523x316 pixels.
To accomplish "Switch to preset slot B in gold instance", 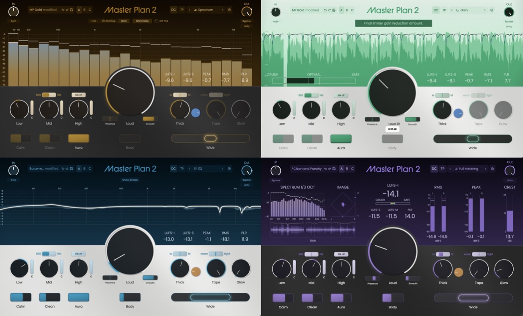I will pos(84,10).
